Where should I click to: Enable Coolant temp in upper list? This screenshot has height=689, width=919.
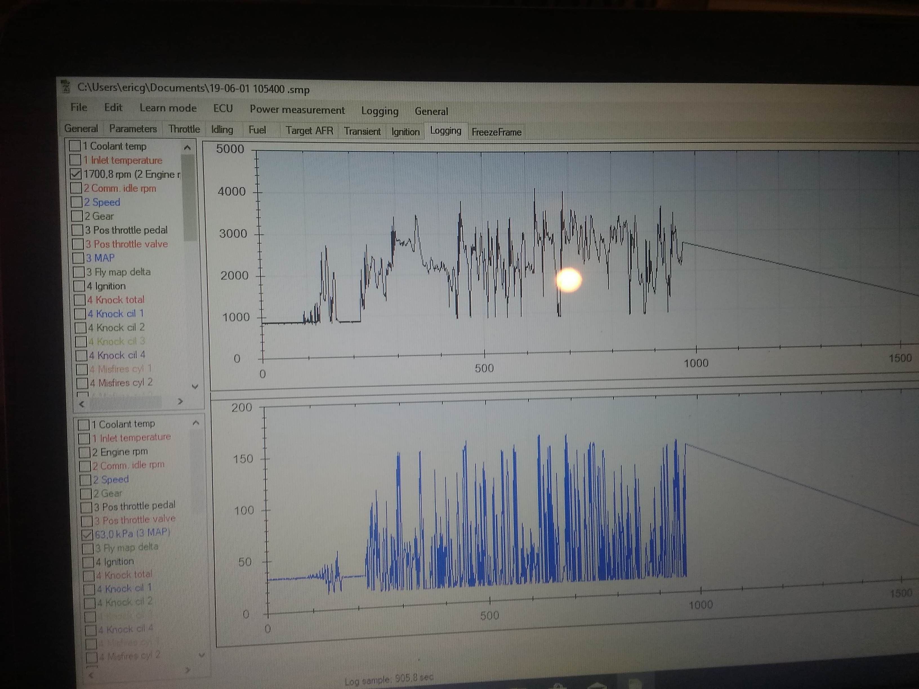coord(75,146)
